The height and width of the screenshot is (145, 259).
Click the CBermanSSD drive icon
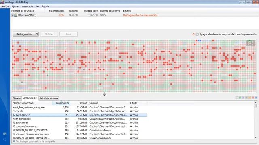tap(16, 15)
